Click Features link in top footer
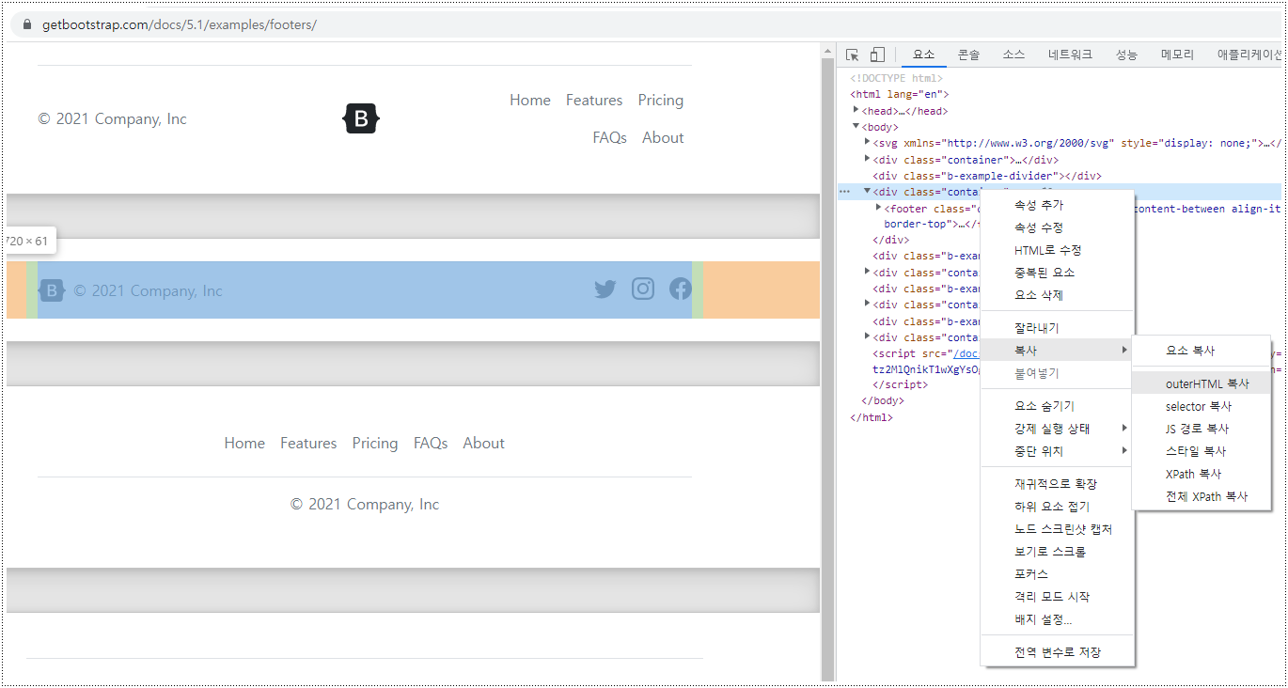 (x=594, y=101)
